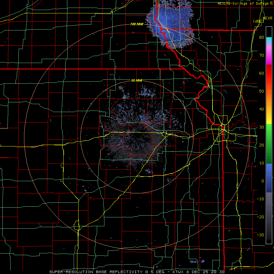The height and width of the screenshot is (274, 274).
Task: Click the 70 value on dBZ scale
Action: pos(262,55)
